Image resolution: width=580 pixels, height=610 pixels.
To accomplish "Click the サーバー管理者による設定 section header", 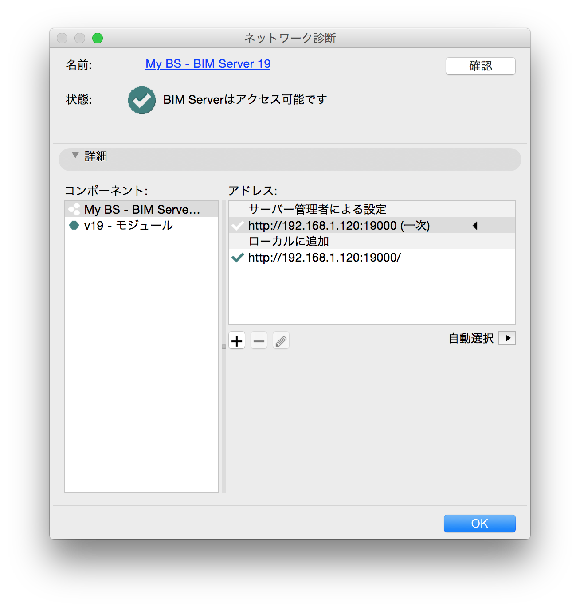I will click(x=317, y=209).
